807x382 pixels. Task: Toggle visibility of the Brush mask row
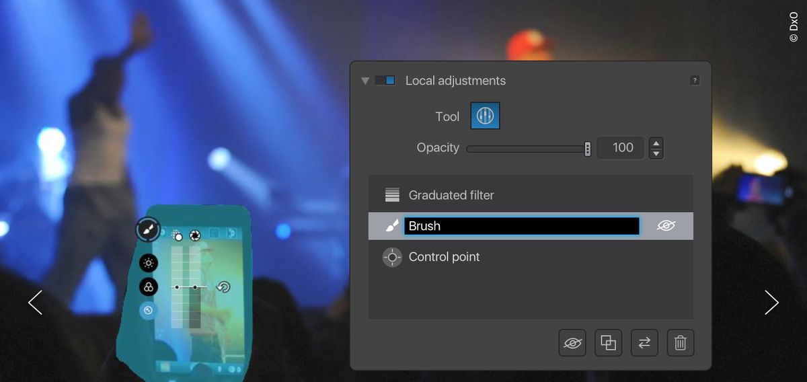pos(666,226)
